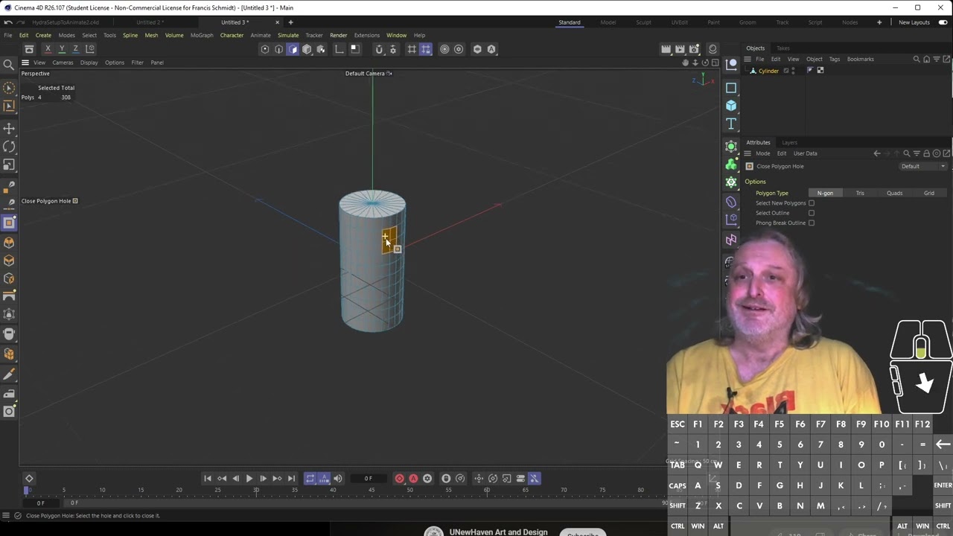Select Polygons mode in top toolbar

click(x=293, y=49)
